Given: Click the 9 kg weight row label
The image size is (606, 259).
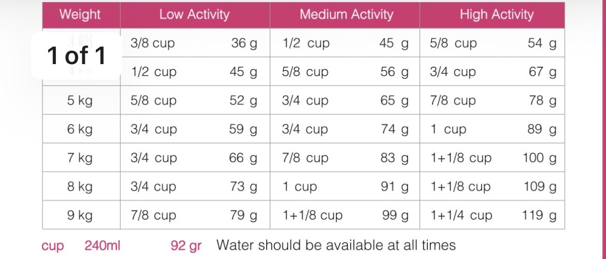Looking at the screenshot, I should pos(80,216).
